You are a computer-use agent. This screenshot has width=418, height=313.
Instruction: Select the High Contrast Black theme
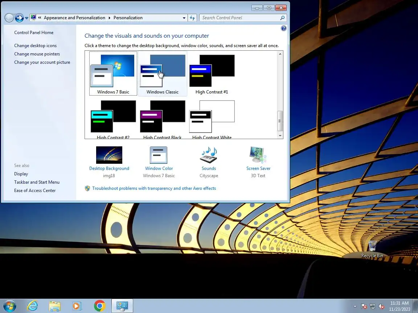coord(162,119)
